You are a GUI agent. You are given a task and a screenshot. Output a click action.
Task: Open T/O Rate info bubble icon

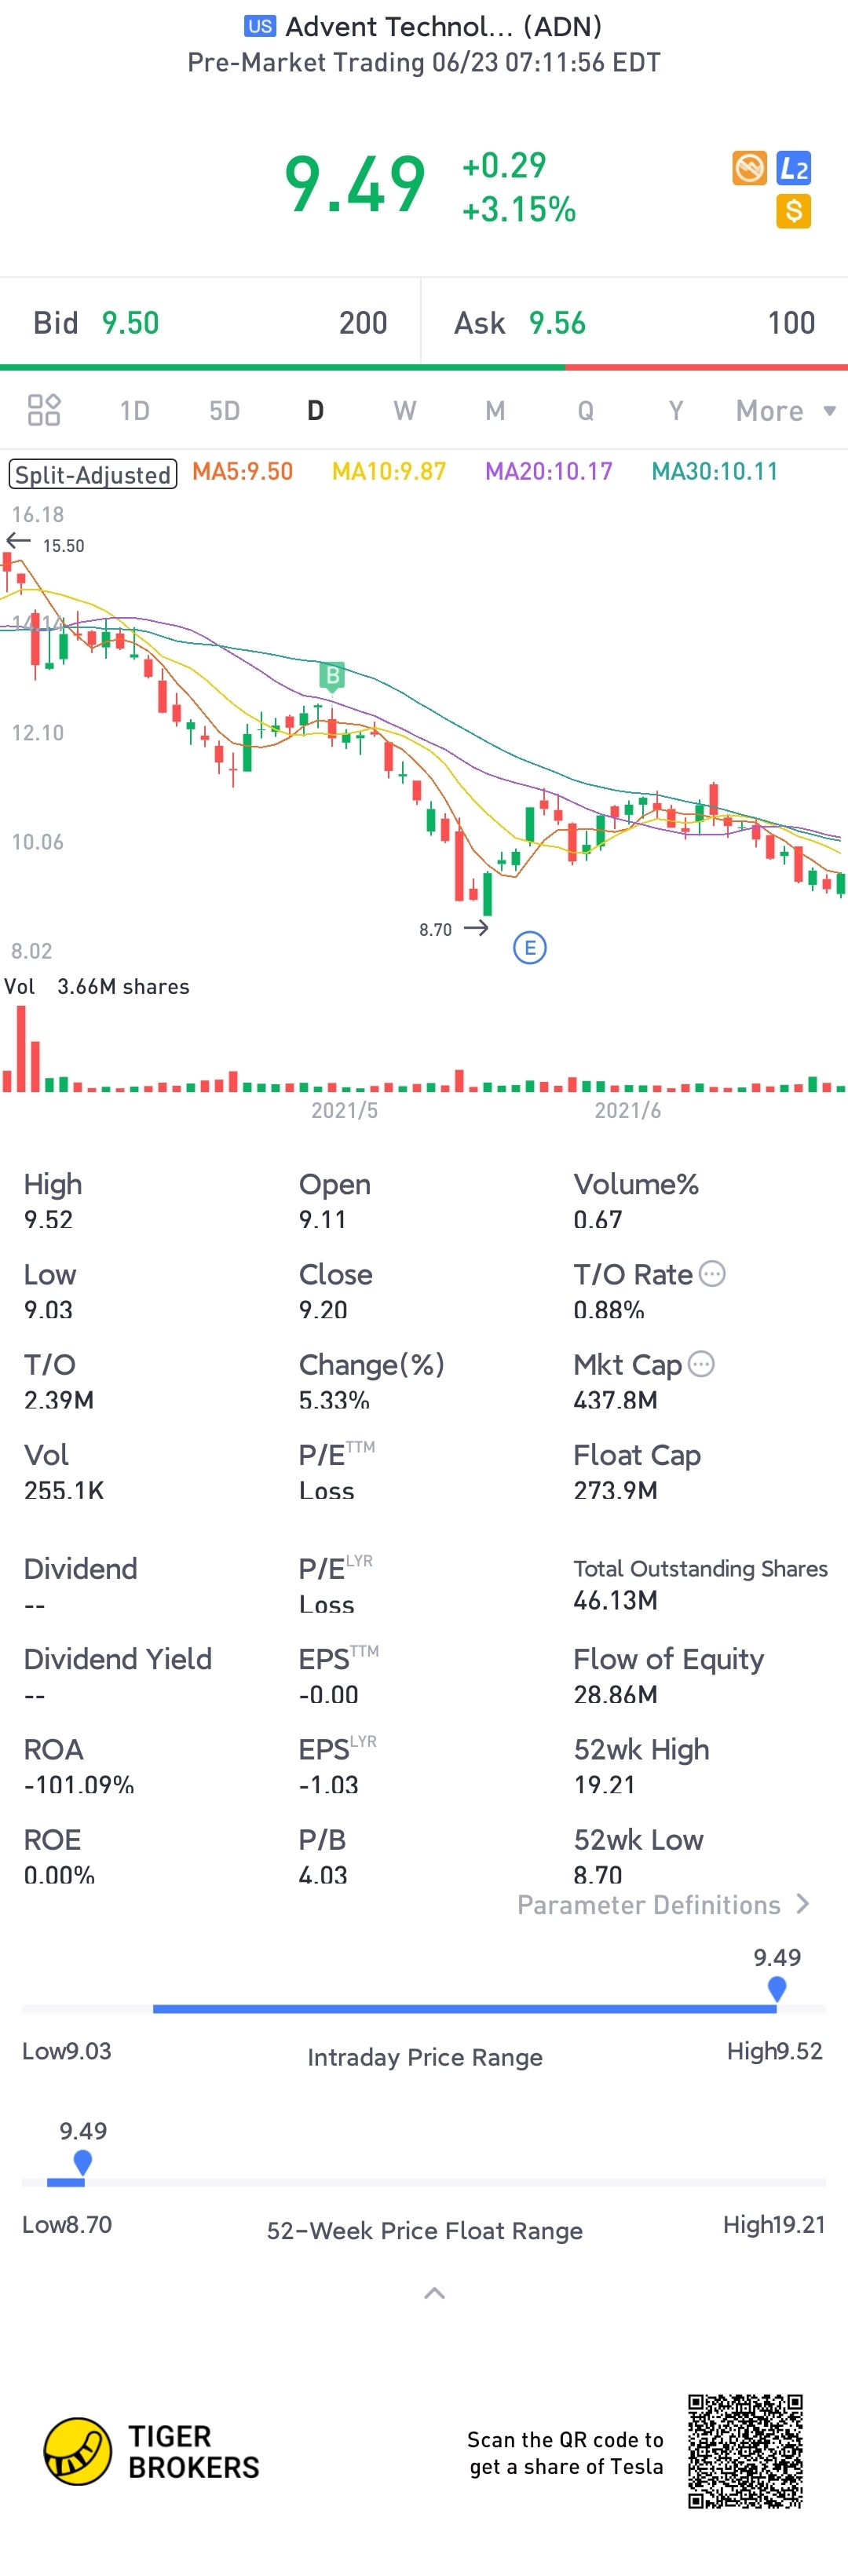[712, 1273]
